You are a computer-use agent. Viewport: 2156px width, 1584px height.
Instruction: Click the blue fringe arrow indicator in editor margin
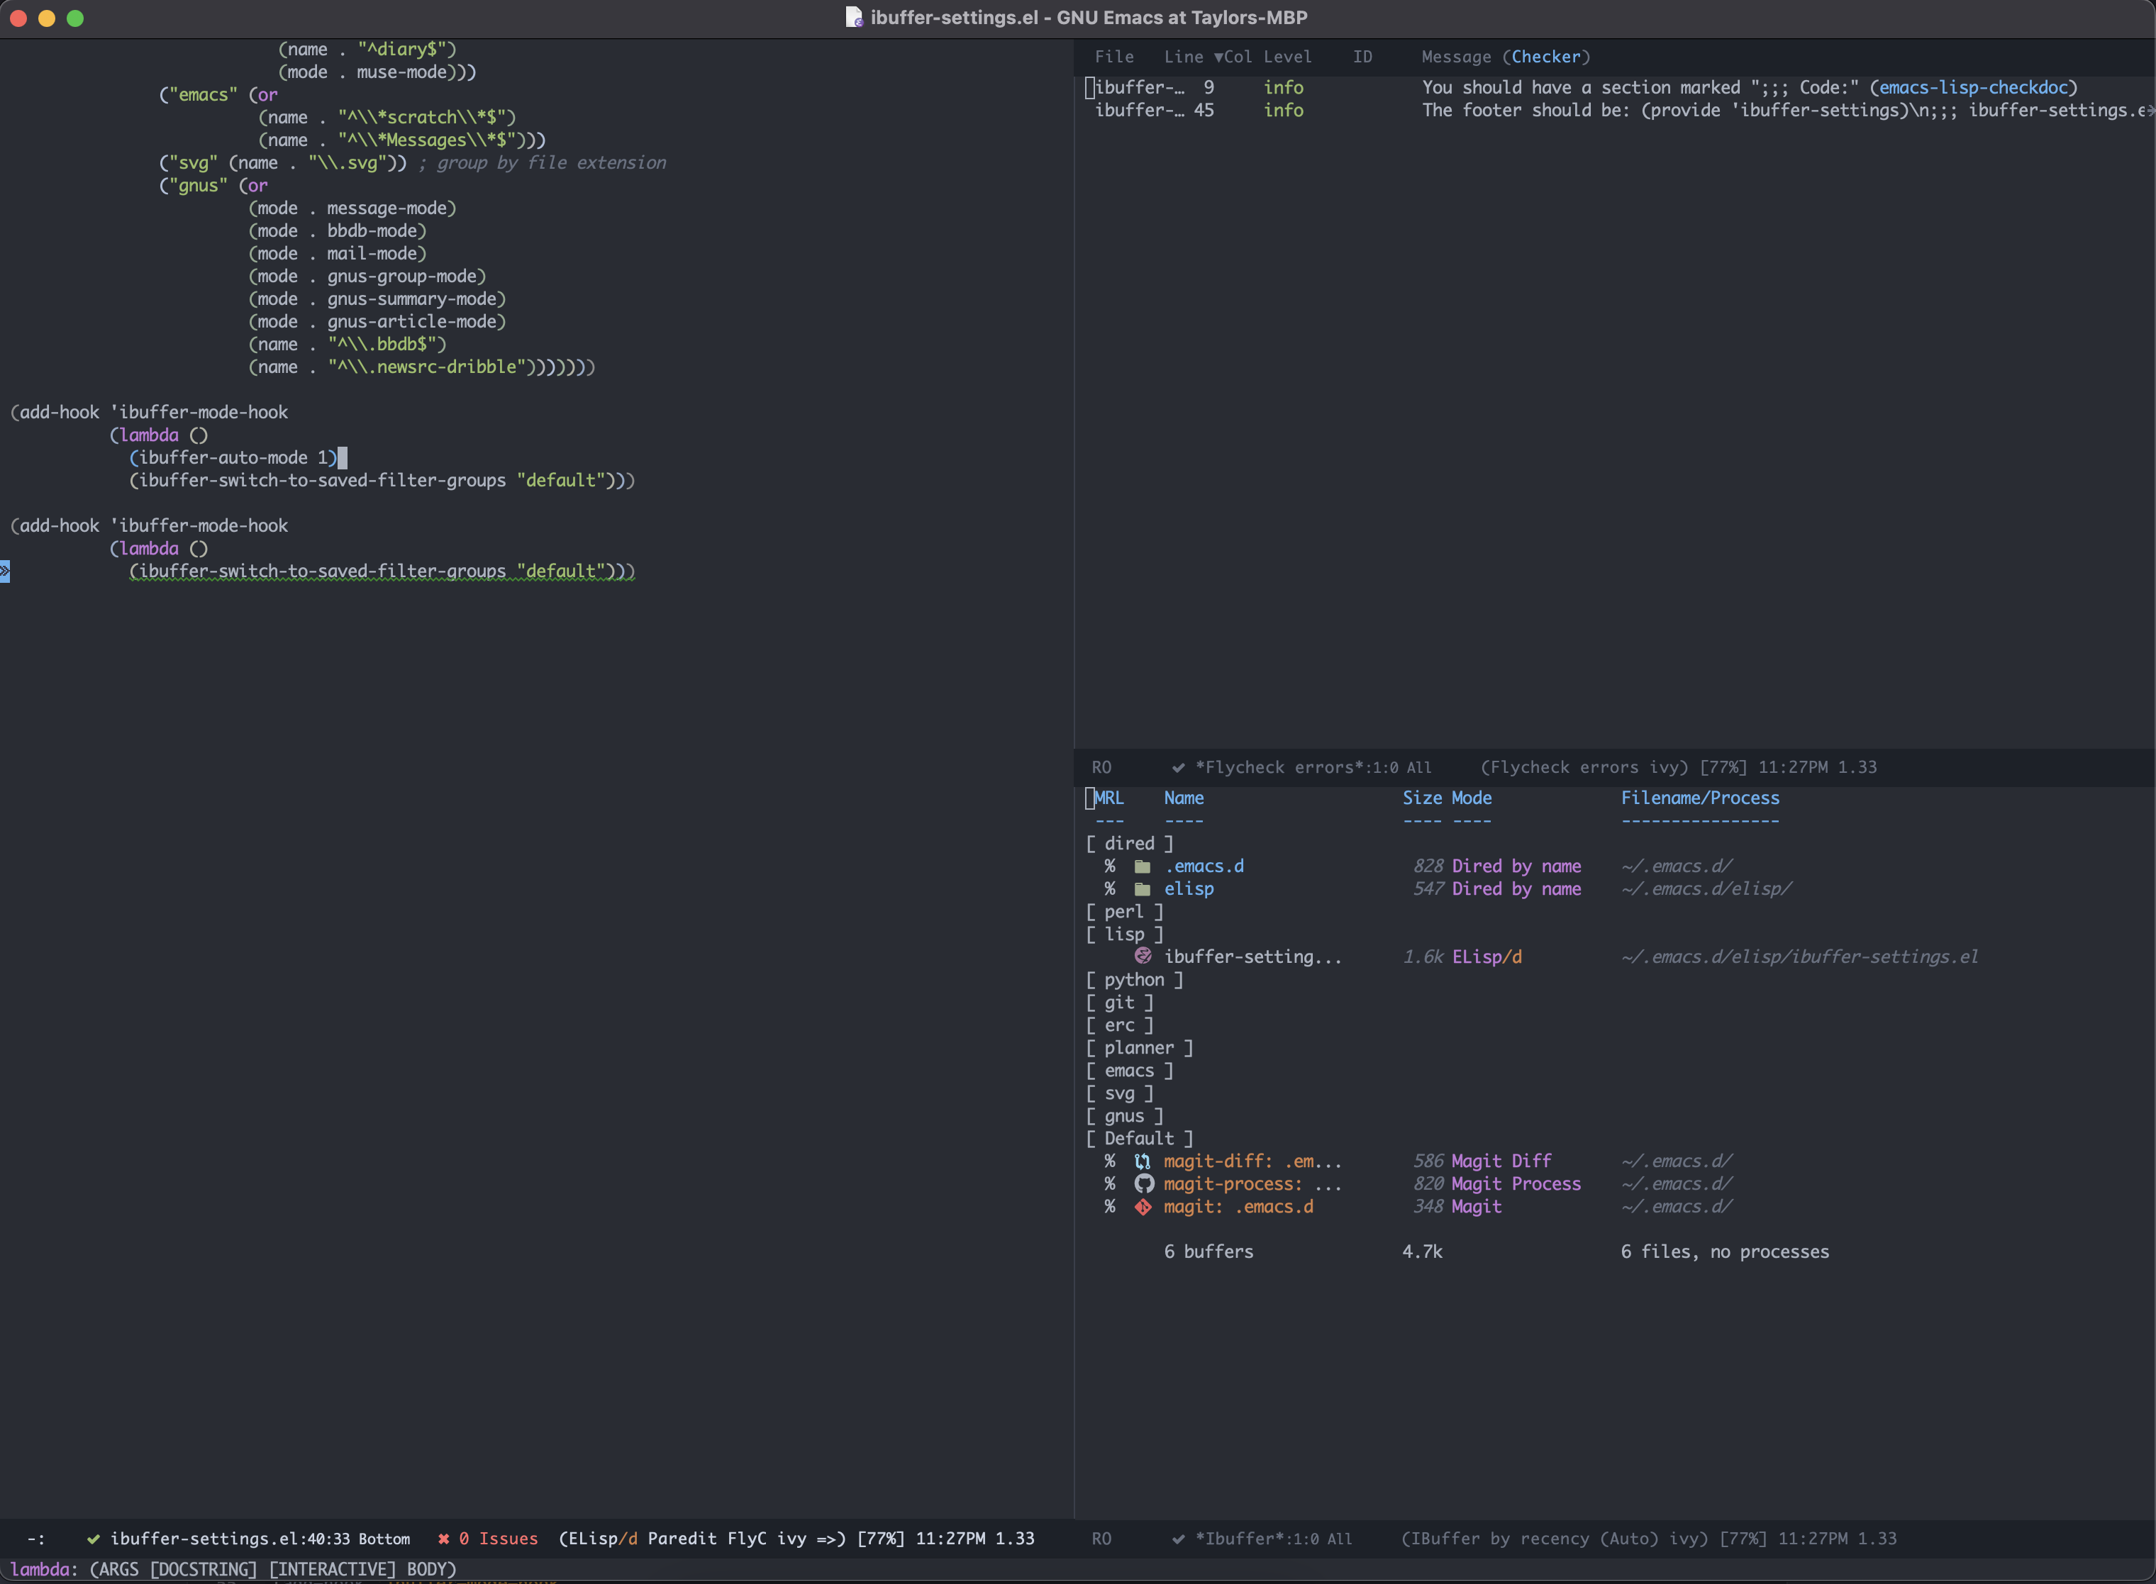tap(5, 571)
